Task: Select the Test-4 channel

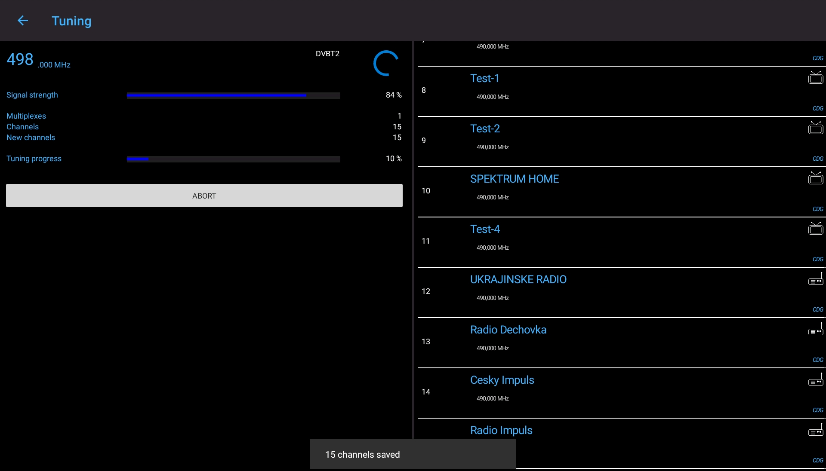Action: (622, 242)
